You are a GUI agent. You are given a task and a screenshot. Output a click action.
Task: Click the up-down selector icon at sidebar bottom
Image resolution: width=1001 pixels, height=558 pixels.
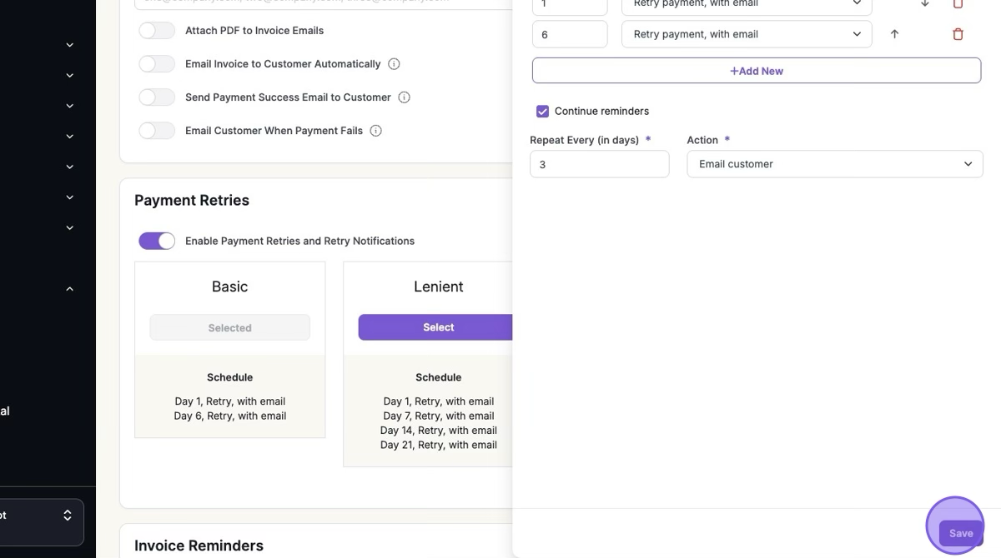tap(68, 516)
